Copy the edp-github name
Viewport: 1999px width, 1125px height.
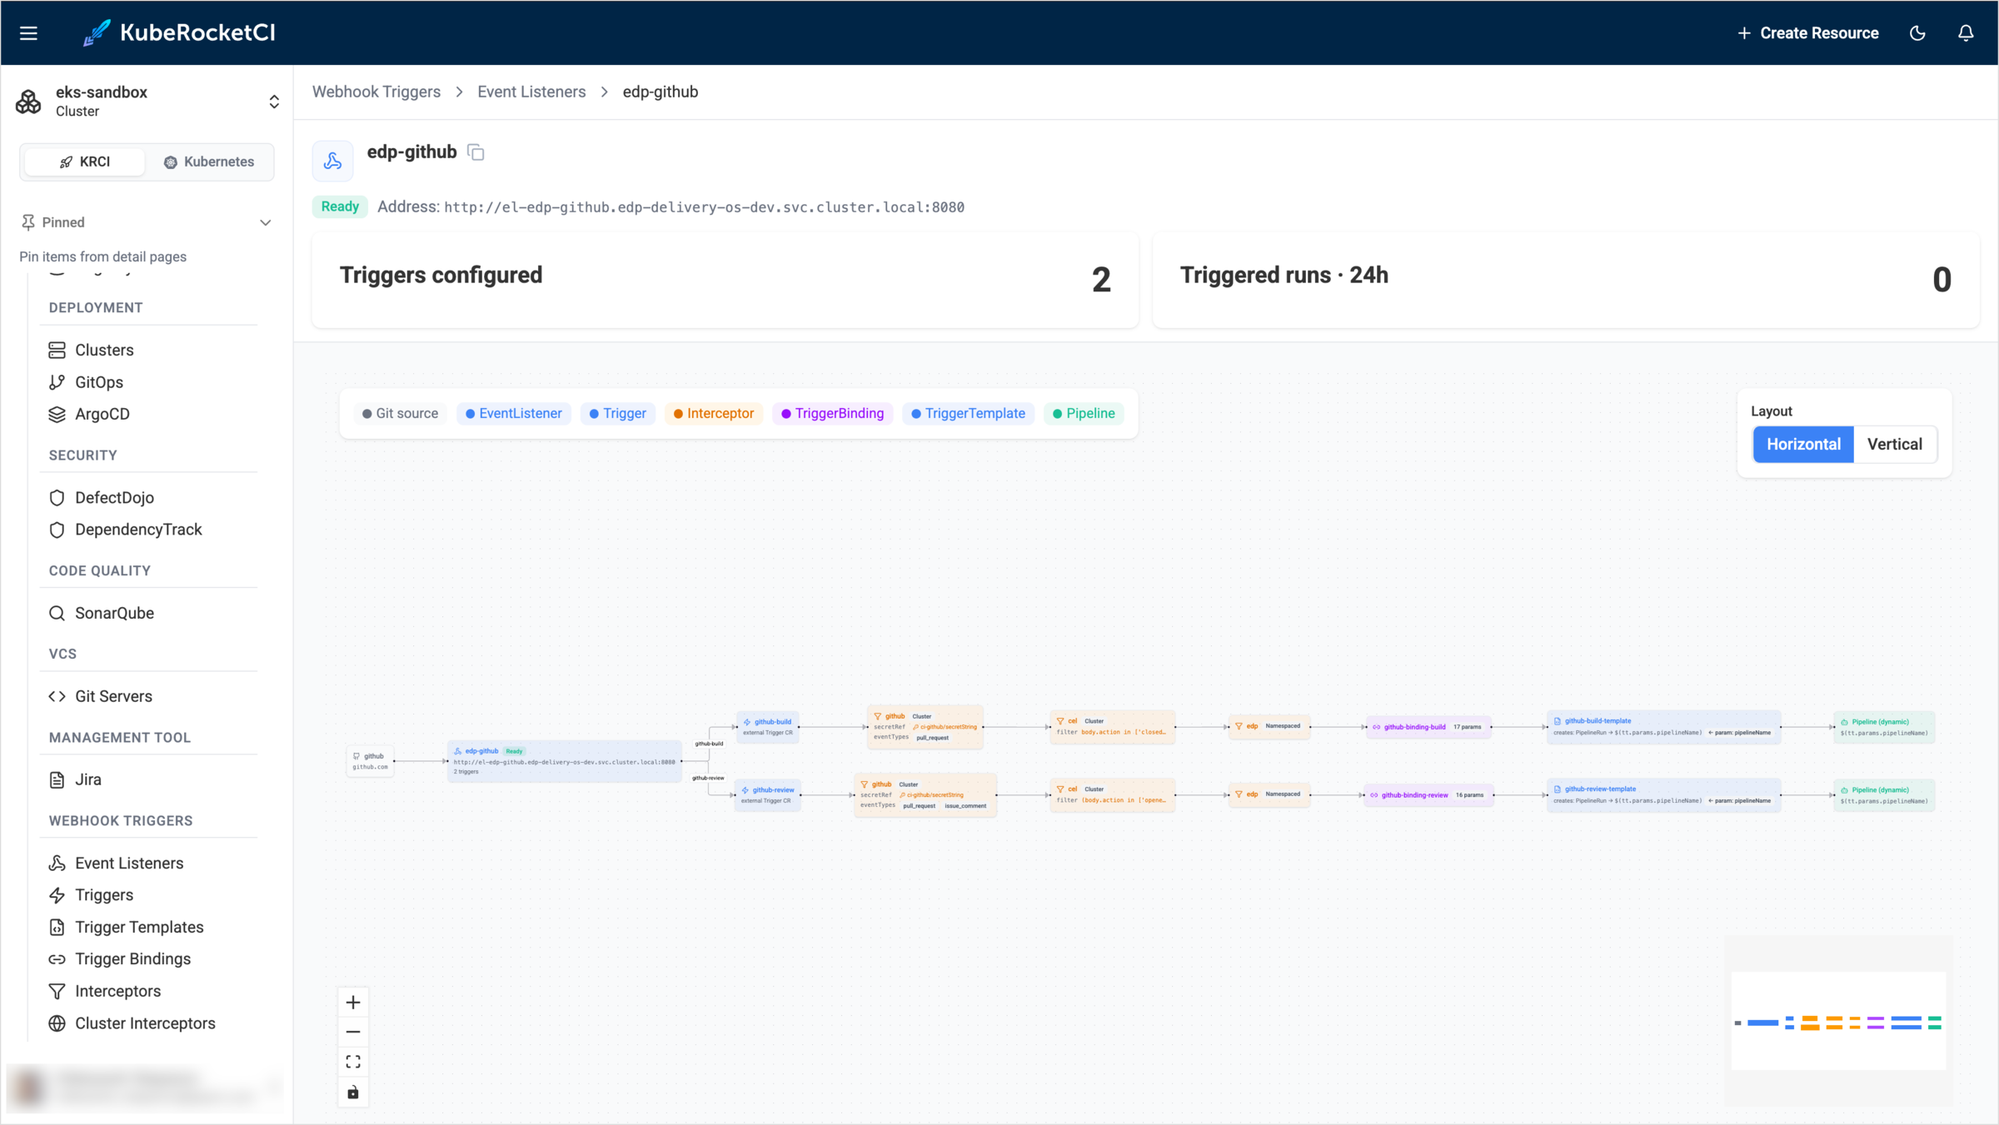476,152
